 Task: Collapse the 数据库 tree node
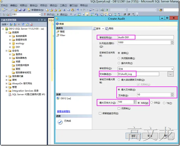click(7, 33)
